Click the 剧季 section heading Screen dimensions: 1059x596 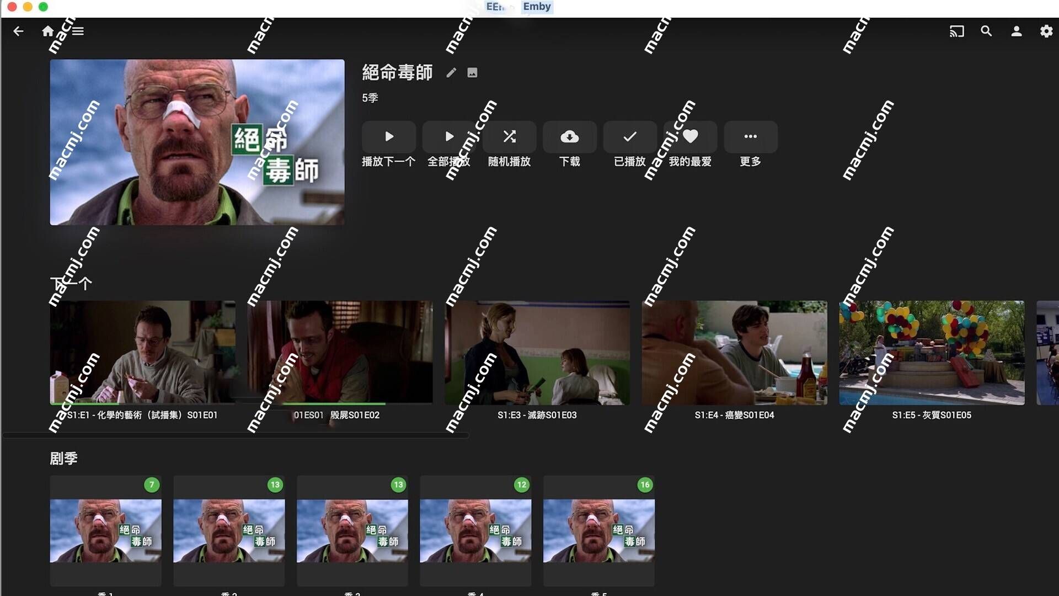pos(64,459)
